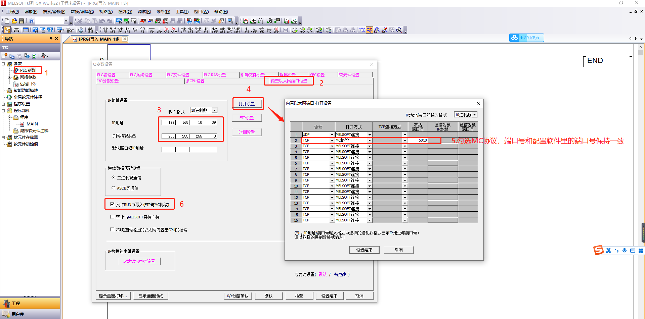Viewport: 645px width, 319px height.
Task: Click 设置结束 in the open settings dialog
Action: (364, 250)
